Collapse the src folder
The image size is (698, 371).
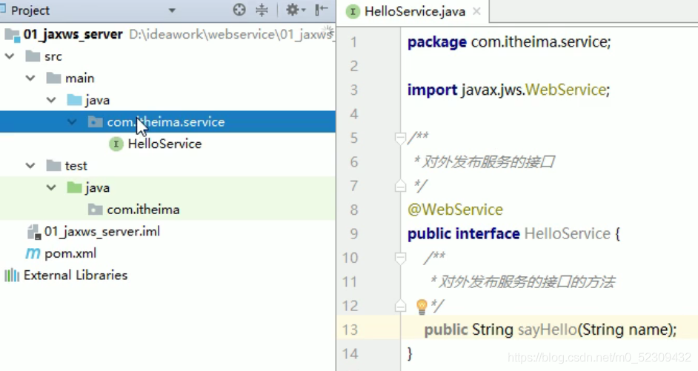10,56
